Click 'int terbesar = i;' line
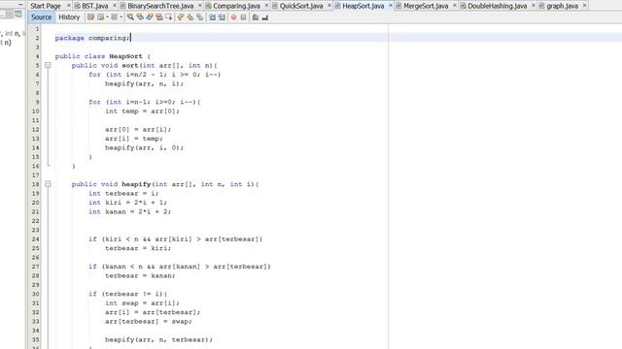622x349 pixels. point(123,194)
